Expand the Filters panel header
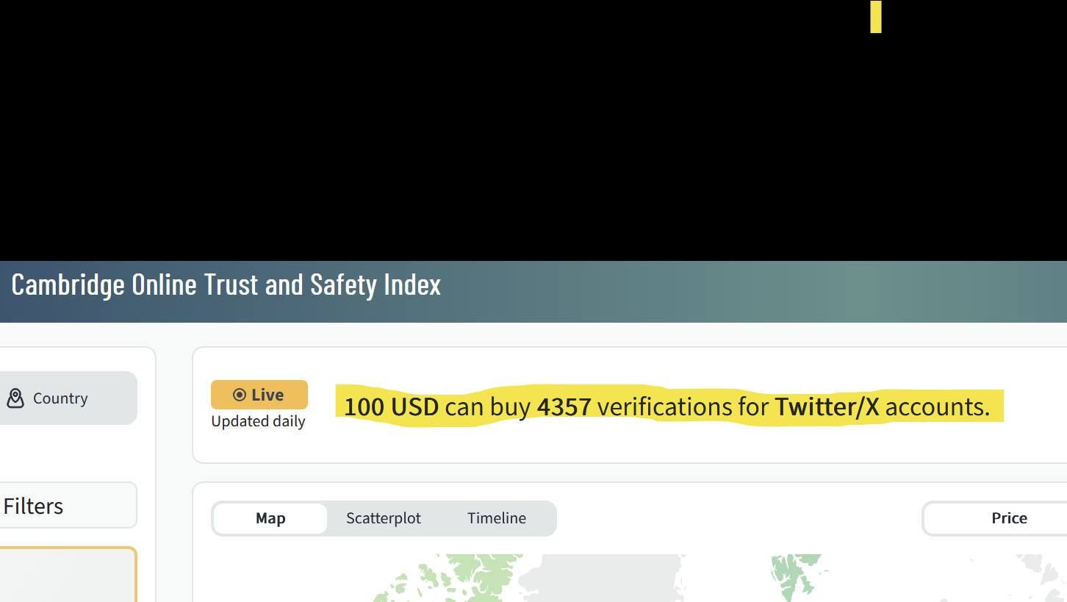 click(34, 506)
